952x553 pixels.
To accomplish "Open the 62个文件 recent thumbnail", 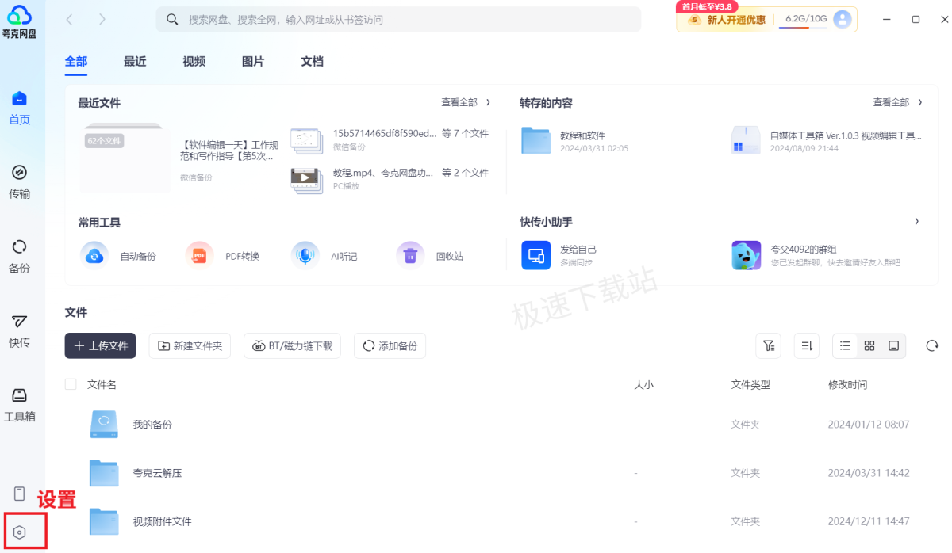I will [x=125, y=158].
